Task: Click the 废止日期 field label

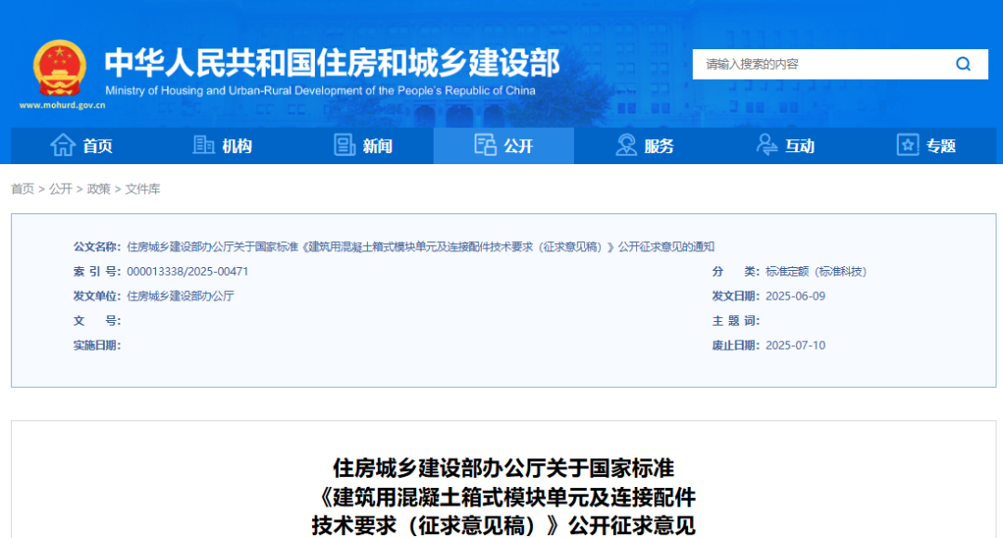Action: pos(736,345)
